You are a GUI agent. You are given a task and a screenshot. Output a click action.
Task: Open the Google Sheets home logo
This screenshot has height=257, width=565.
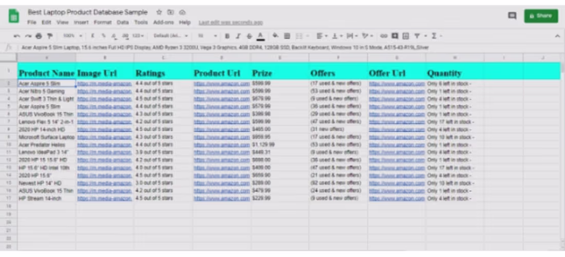(14, 16)
